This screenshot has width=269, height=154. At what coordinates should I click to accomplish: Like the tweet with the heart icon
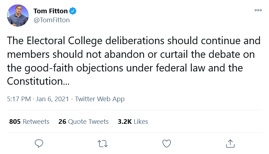(167, 144)
